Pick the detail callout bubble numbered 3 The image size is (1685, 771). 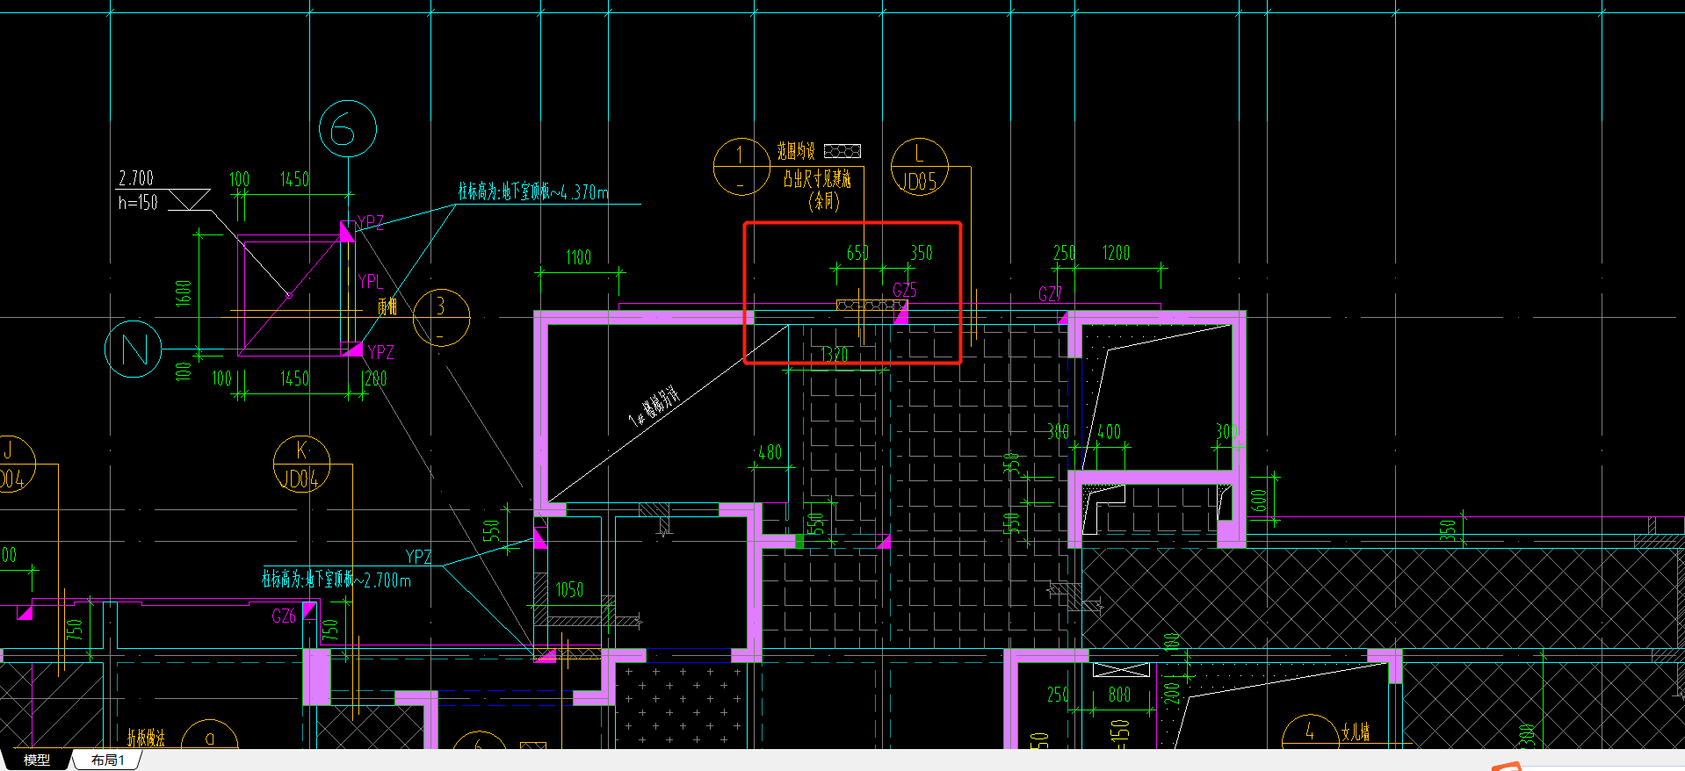tap(441, 317)
